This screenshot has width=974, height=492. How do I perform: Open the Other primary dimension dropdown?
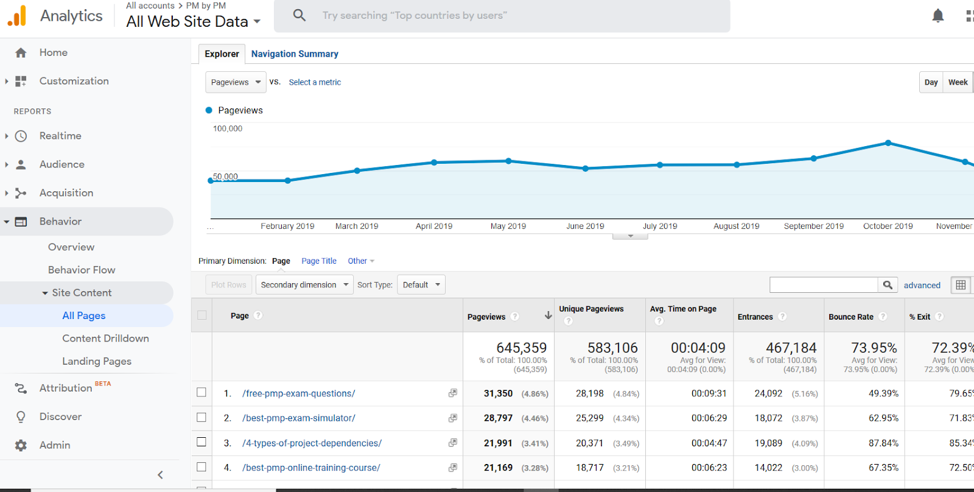[361, 261]
